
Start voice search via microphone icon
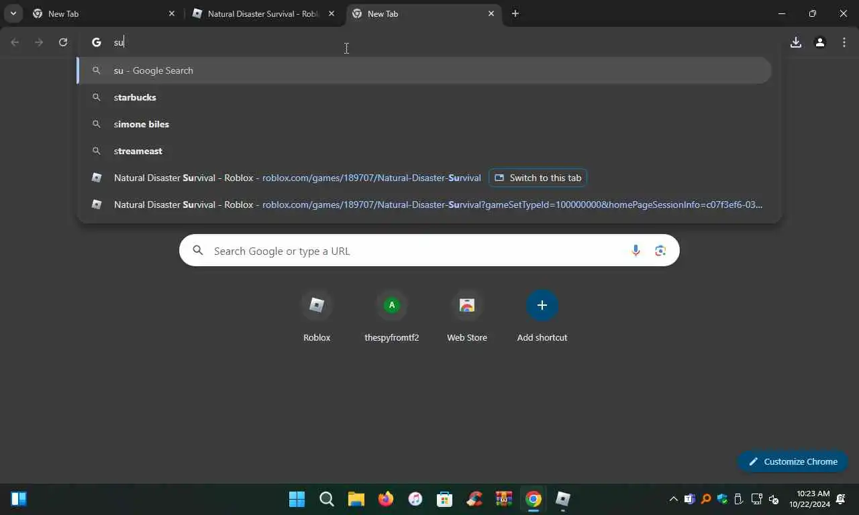click(x=636, y=251)
